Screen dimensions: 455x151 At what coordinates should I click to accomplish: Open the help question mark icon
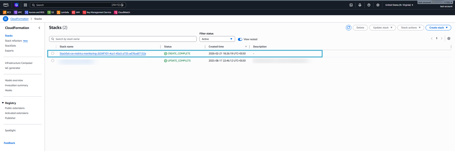tap(369, 5)
